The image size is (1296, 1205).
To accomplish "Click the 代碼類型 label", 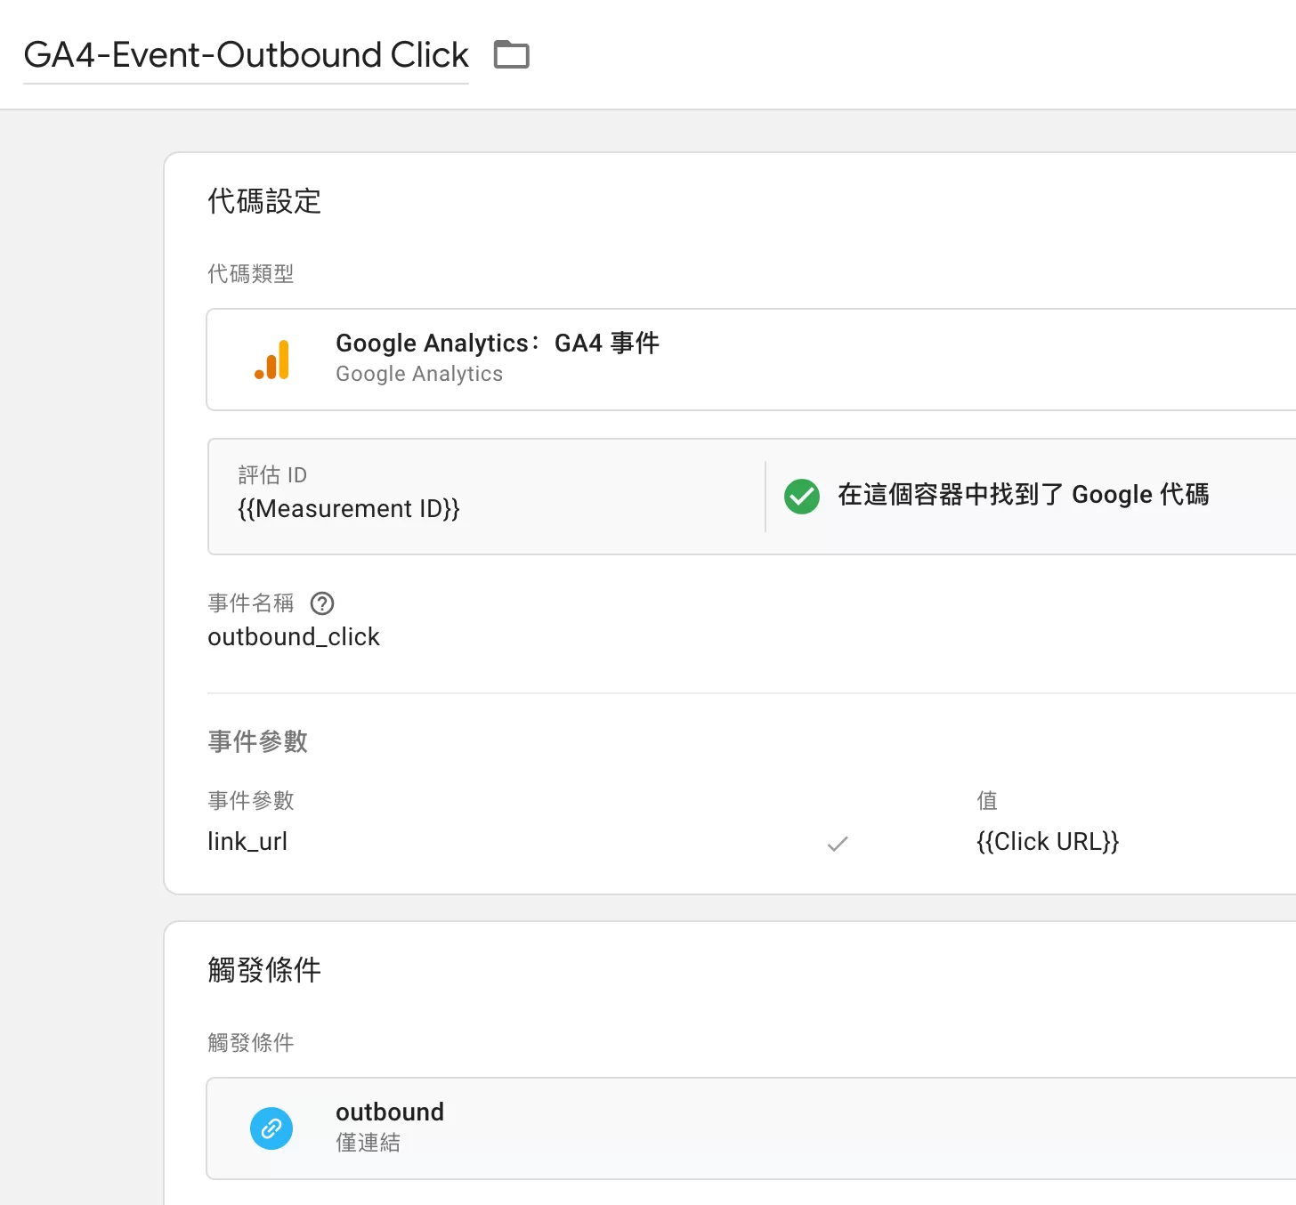I will (251, 274).
